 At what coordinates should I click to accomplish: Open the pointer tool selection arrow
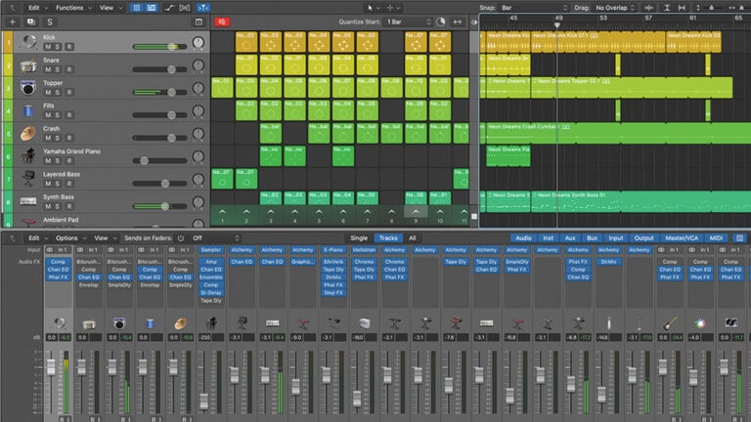377,8
